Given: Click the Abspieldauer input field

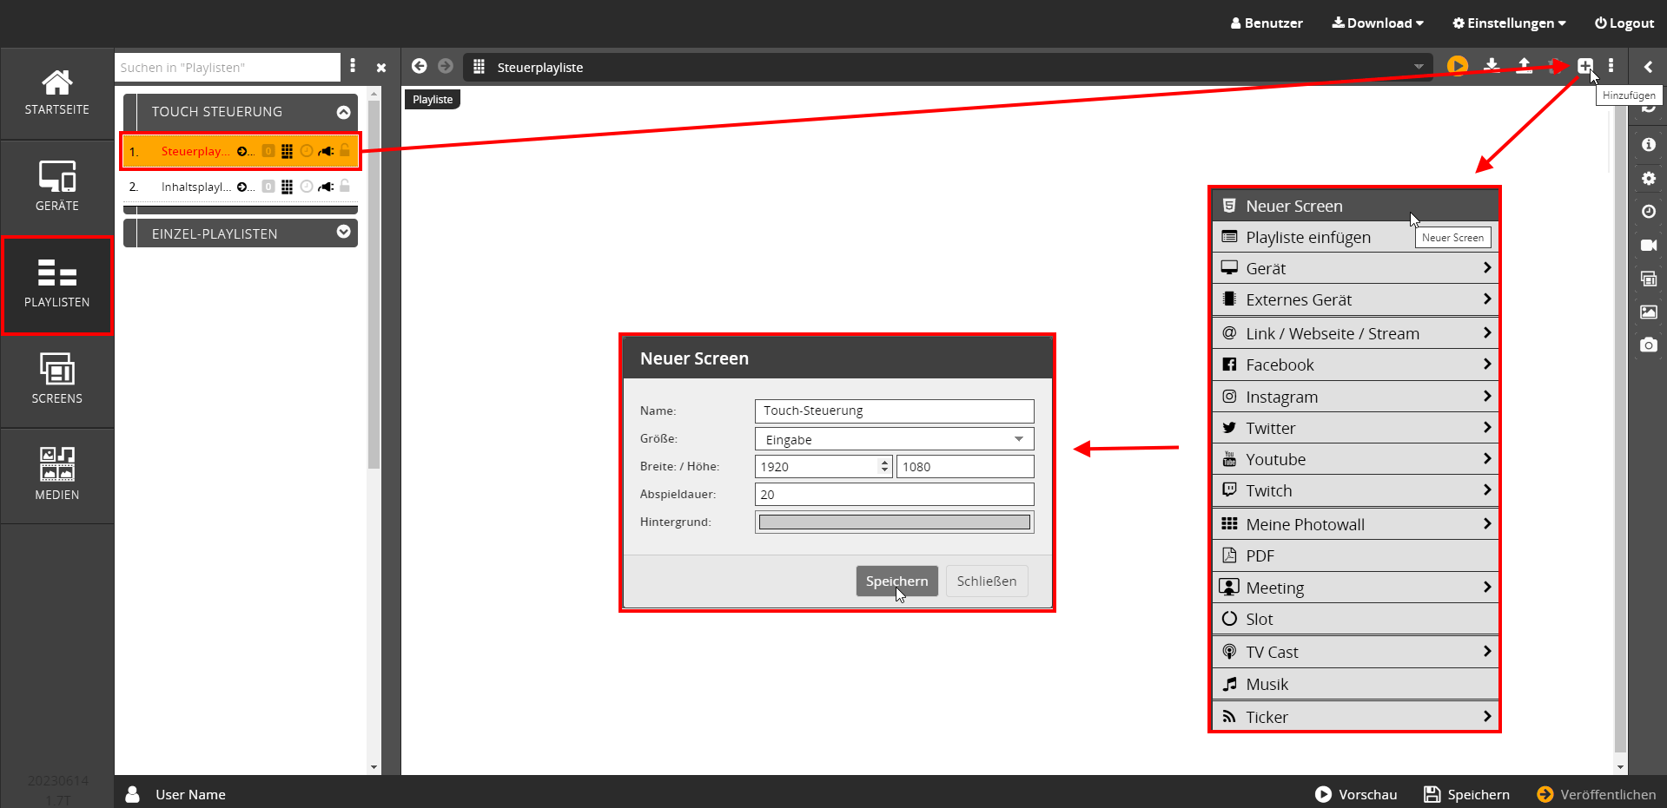Looking at the screenshot, I should [894, 495].
